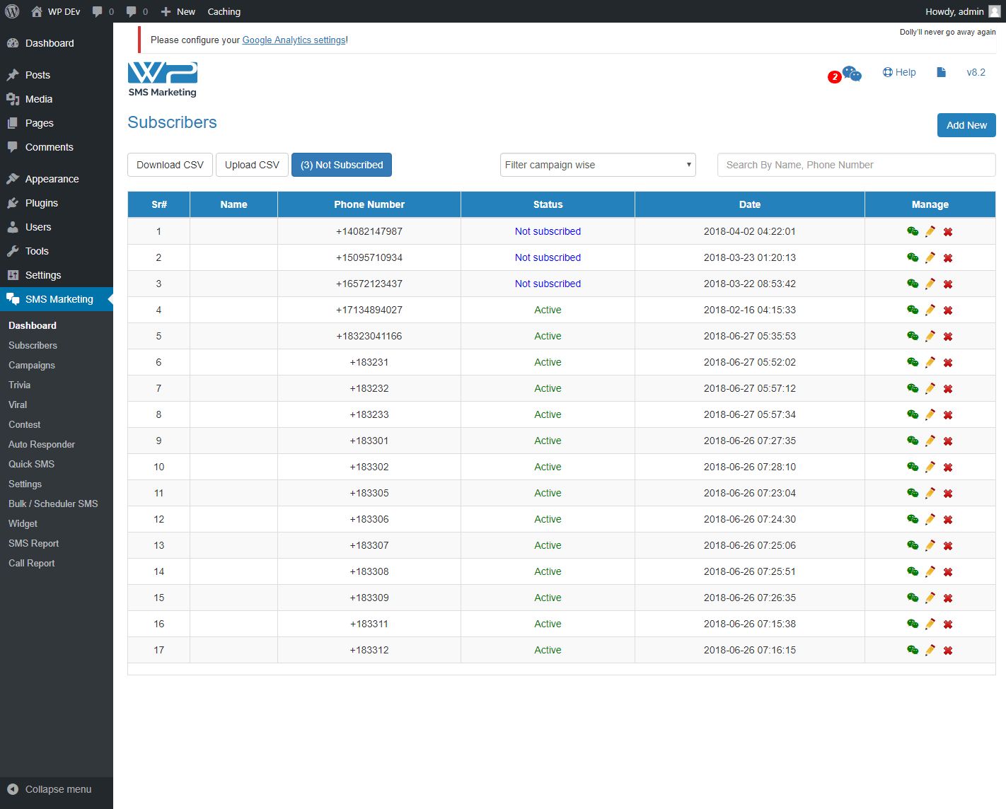Send message to subscriber +17134894027
The width and height of the screenshot is (1006, 809).
[x=913, y=310]
